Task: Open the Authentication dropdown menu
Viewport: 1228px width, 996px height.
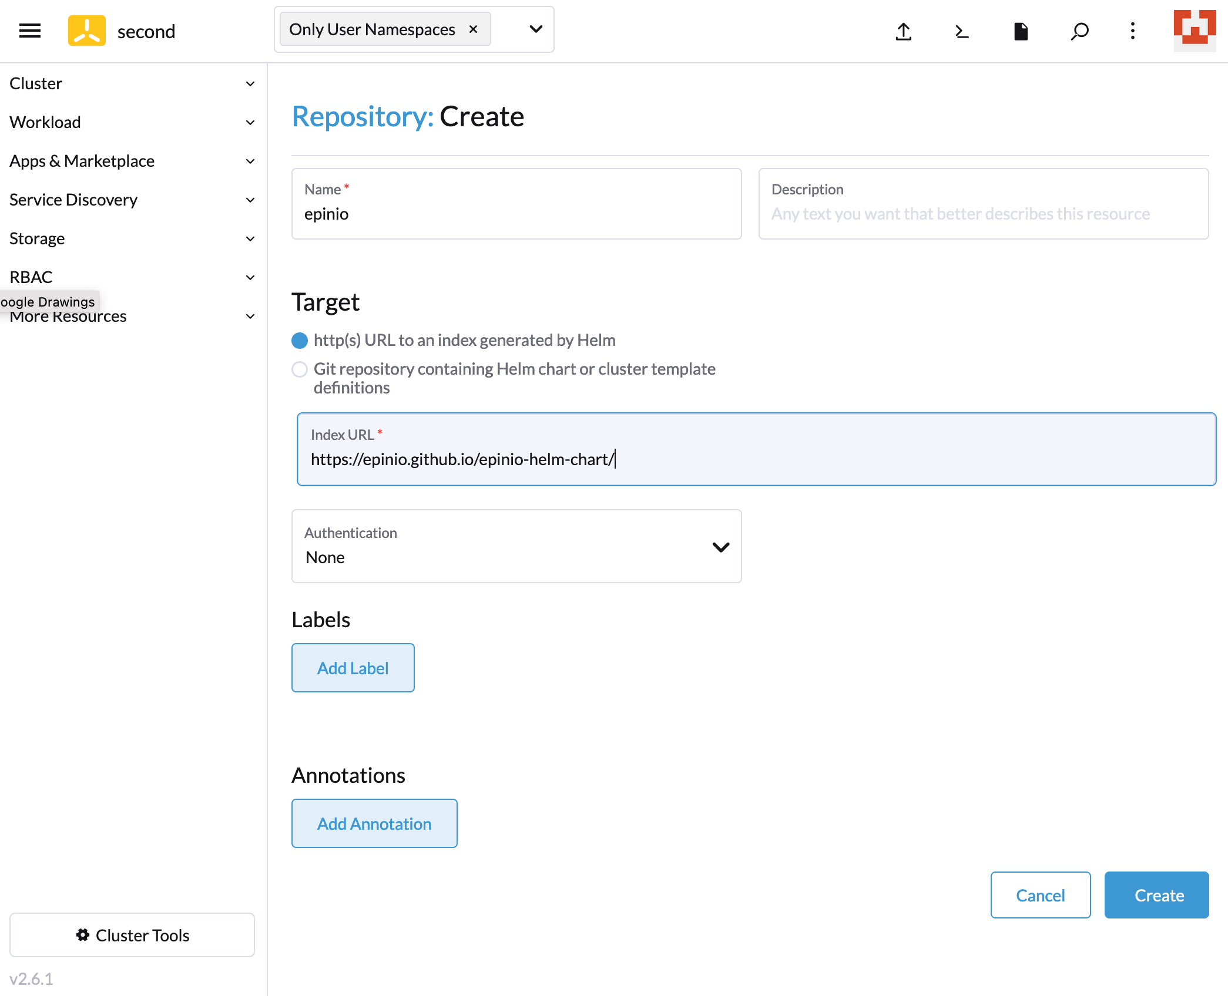Action: point(518,547)
